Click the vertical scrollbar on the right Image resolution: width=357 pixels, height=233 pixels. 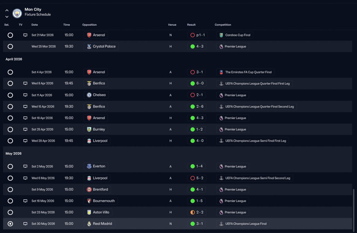tap(354, 209)
